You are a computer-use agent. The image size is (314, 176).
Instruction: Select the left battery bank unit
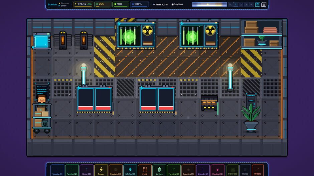coord(94,99)
